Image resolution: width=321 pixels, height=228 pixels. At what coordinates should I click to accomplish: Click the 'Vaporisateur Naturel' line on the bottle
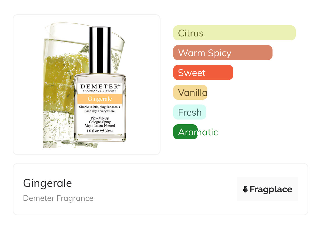pyautogui.click(x=100, y=126)
